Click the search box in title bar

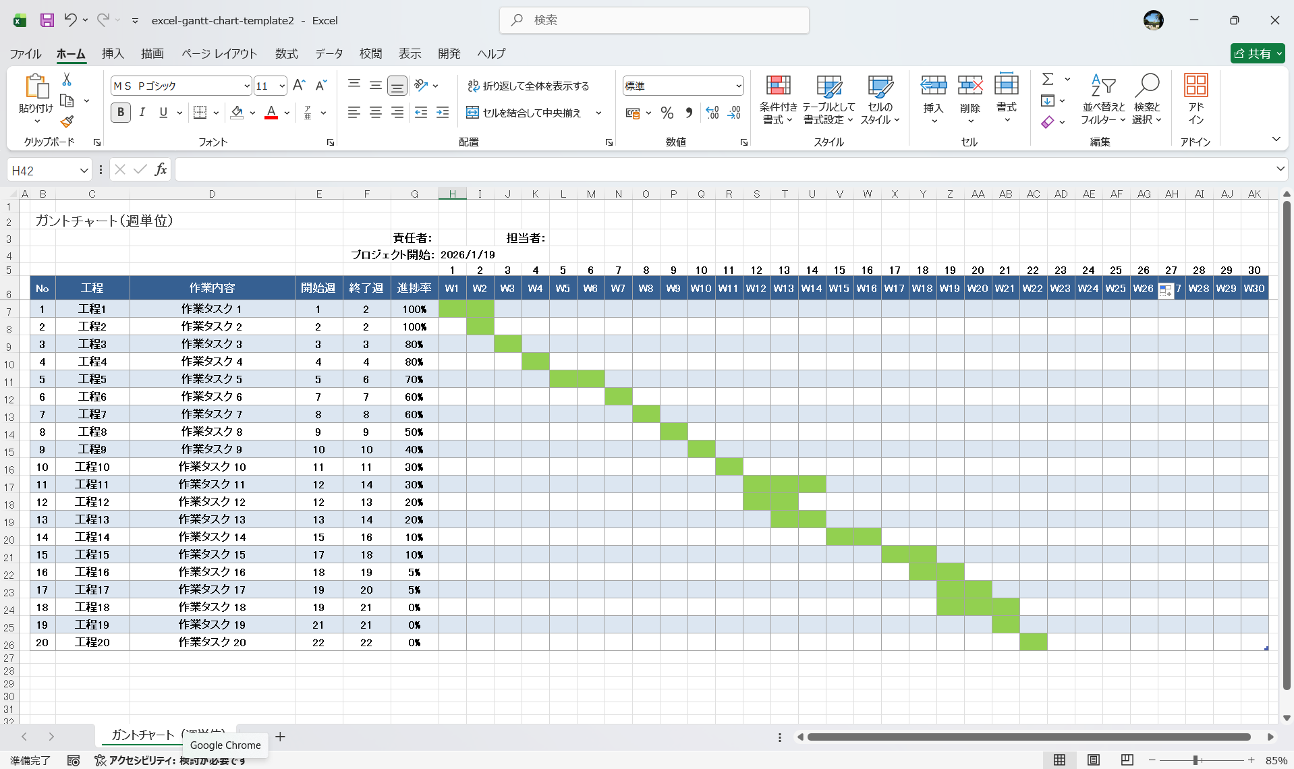click(x=654, y=20)
